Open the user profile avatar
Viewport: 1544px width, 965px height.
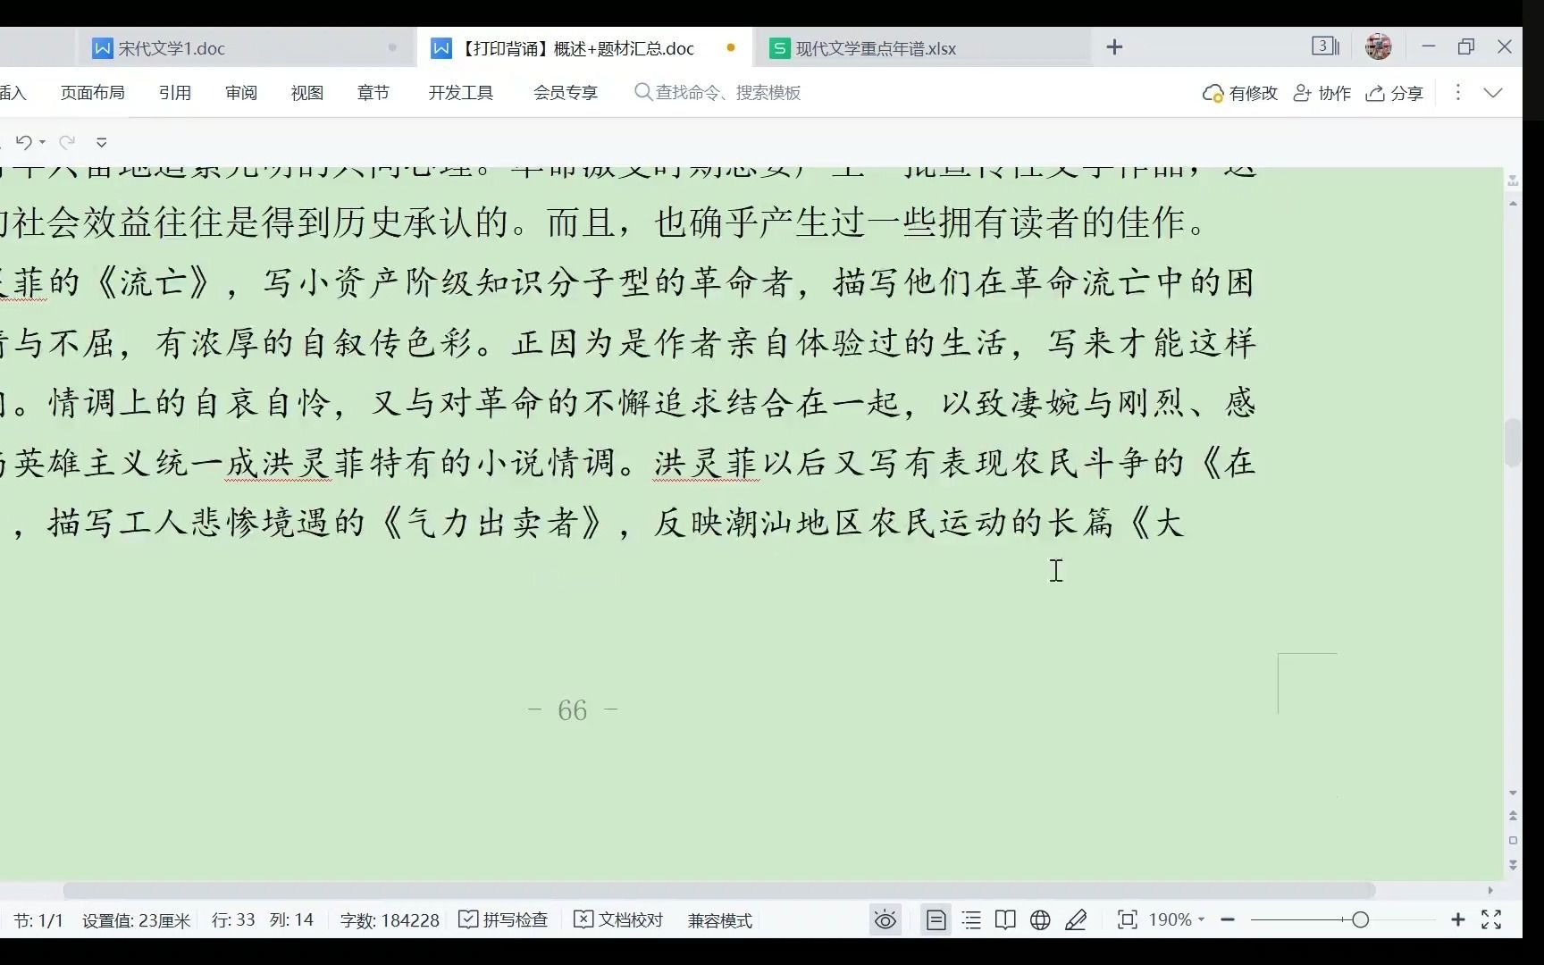1379,46
